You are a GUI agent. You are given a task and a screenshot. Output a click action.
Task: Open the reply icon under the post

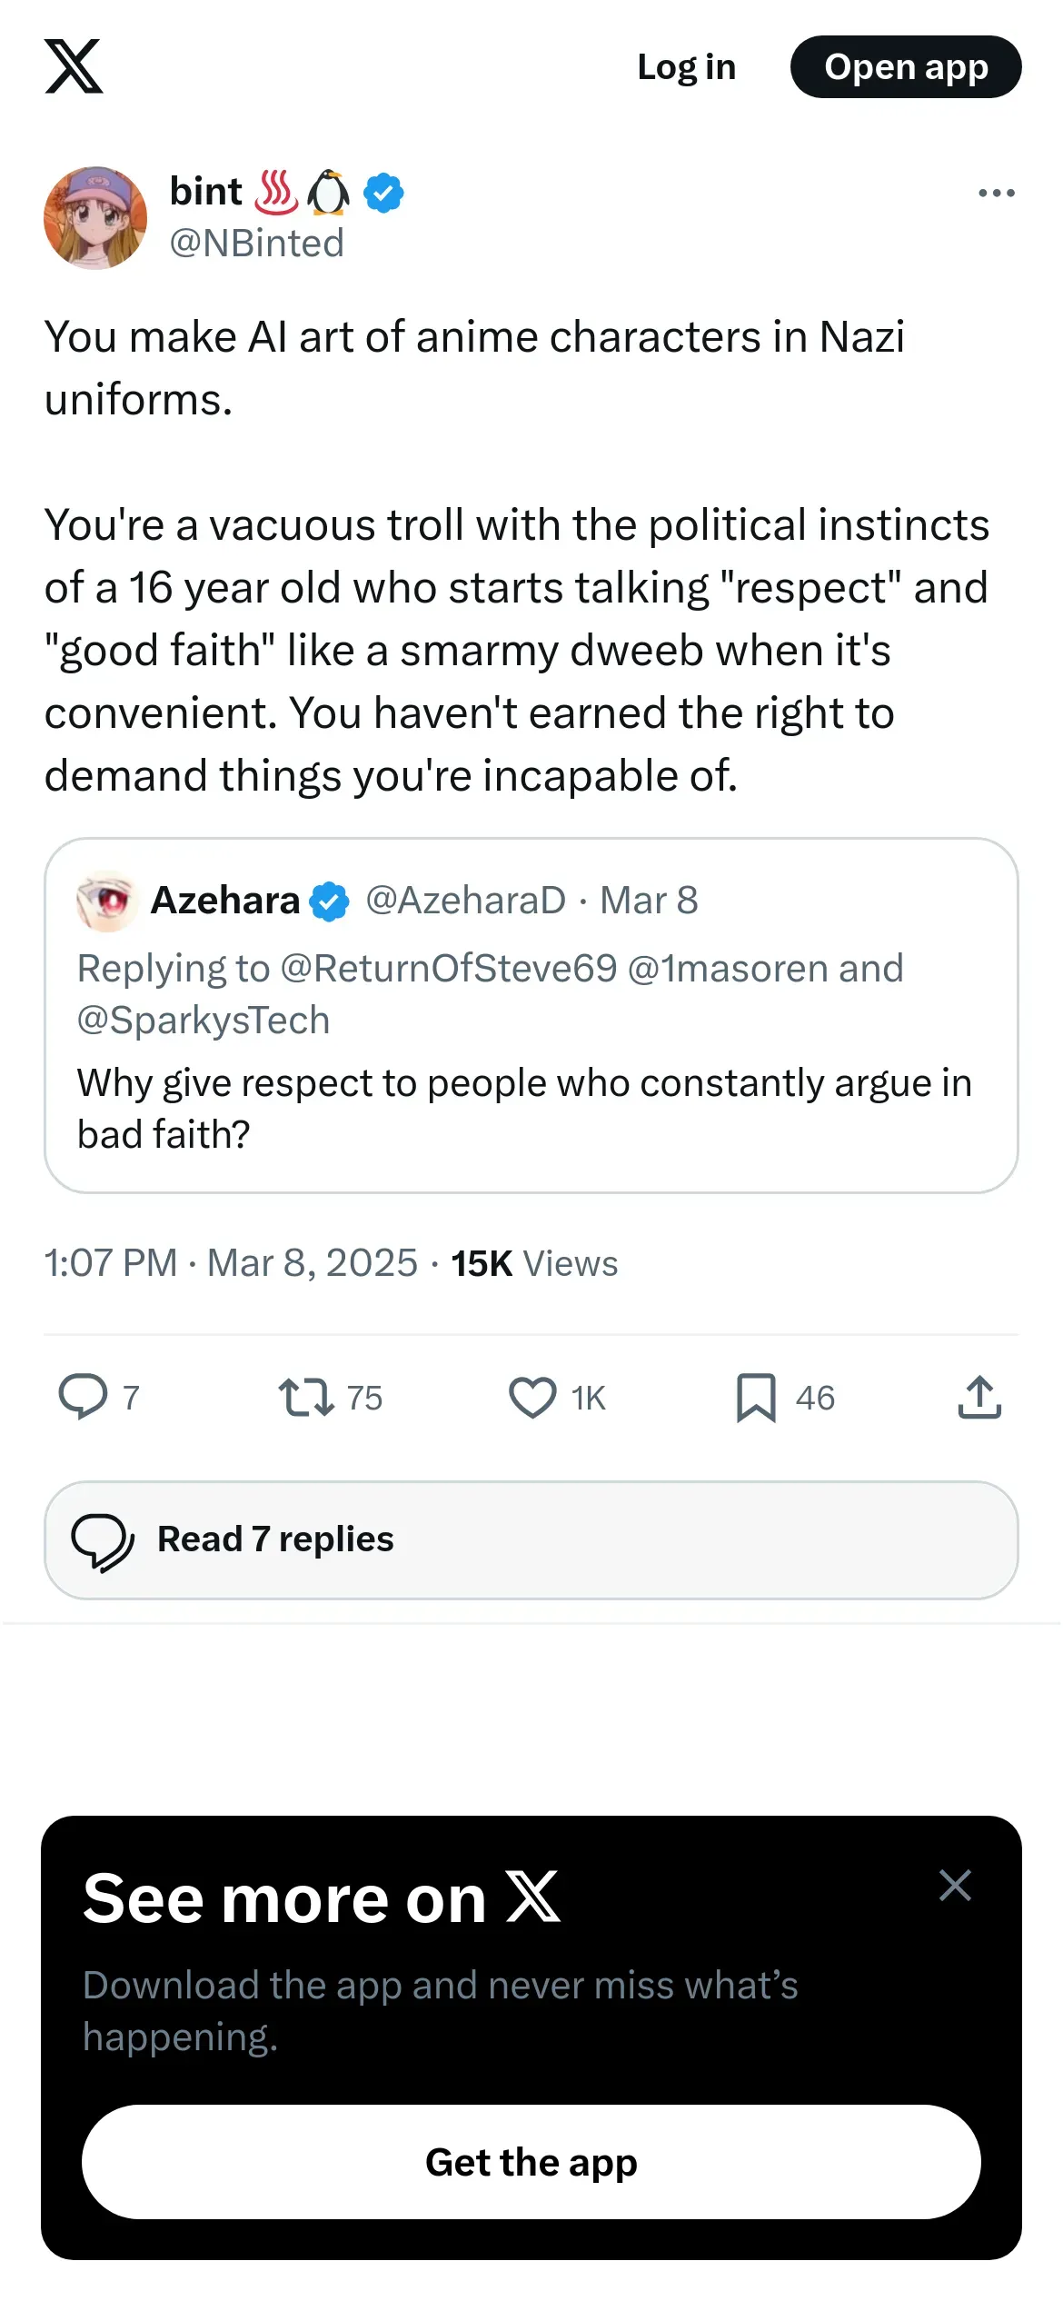click(83, 1397)
